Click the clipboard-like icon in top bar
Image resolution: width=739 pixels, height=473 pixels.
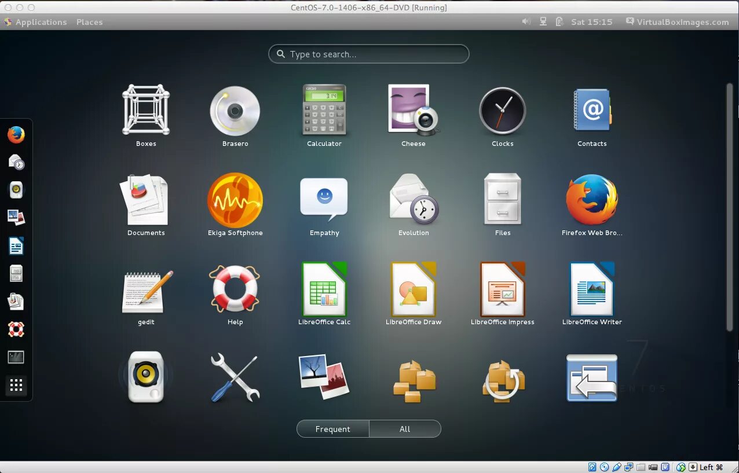tap(559, 21)
